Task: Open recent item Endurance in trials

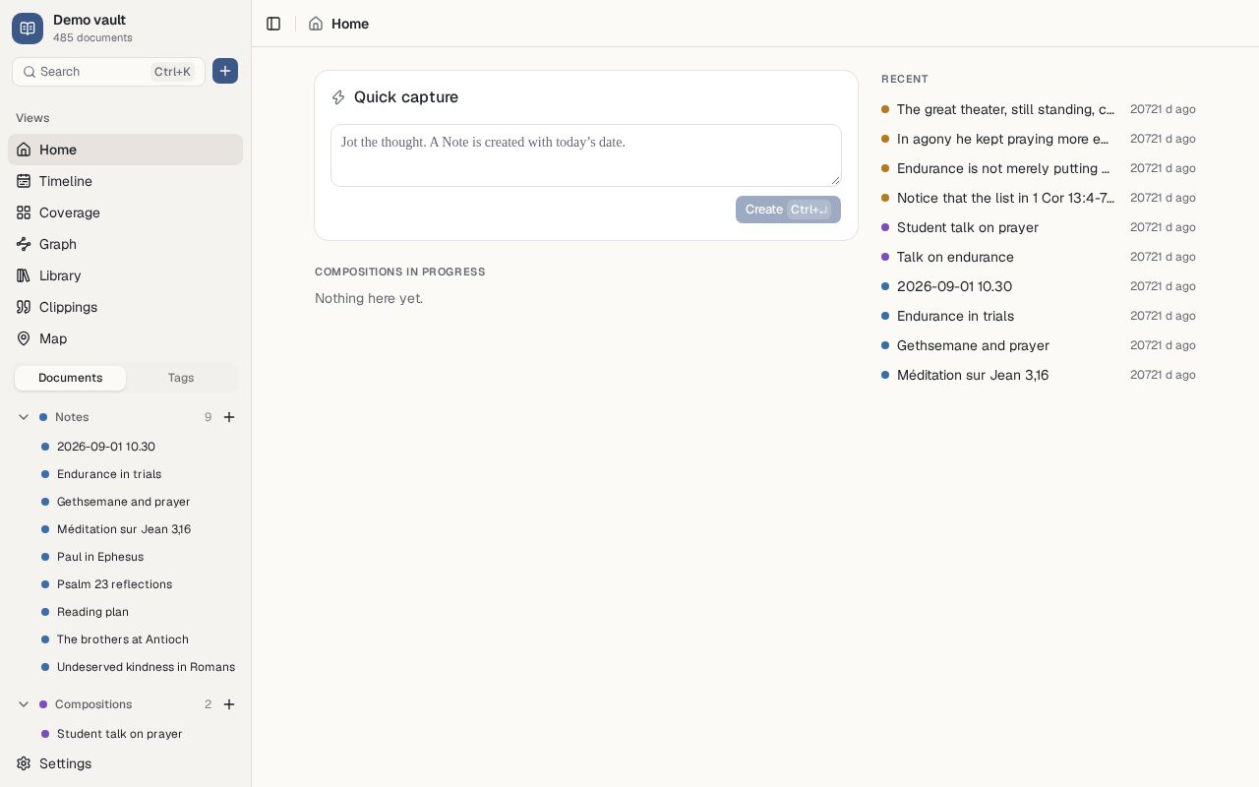Action: (x=1039, y=316)
